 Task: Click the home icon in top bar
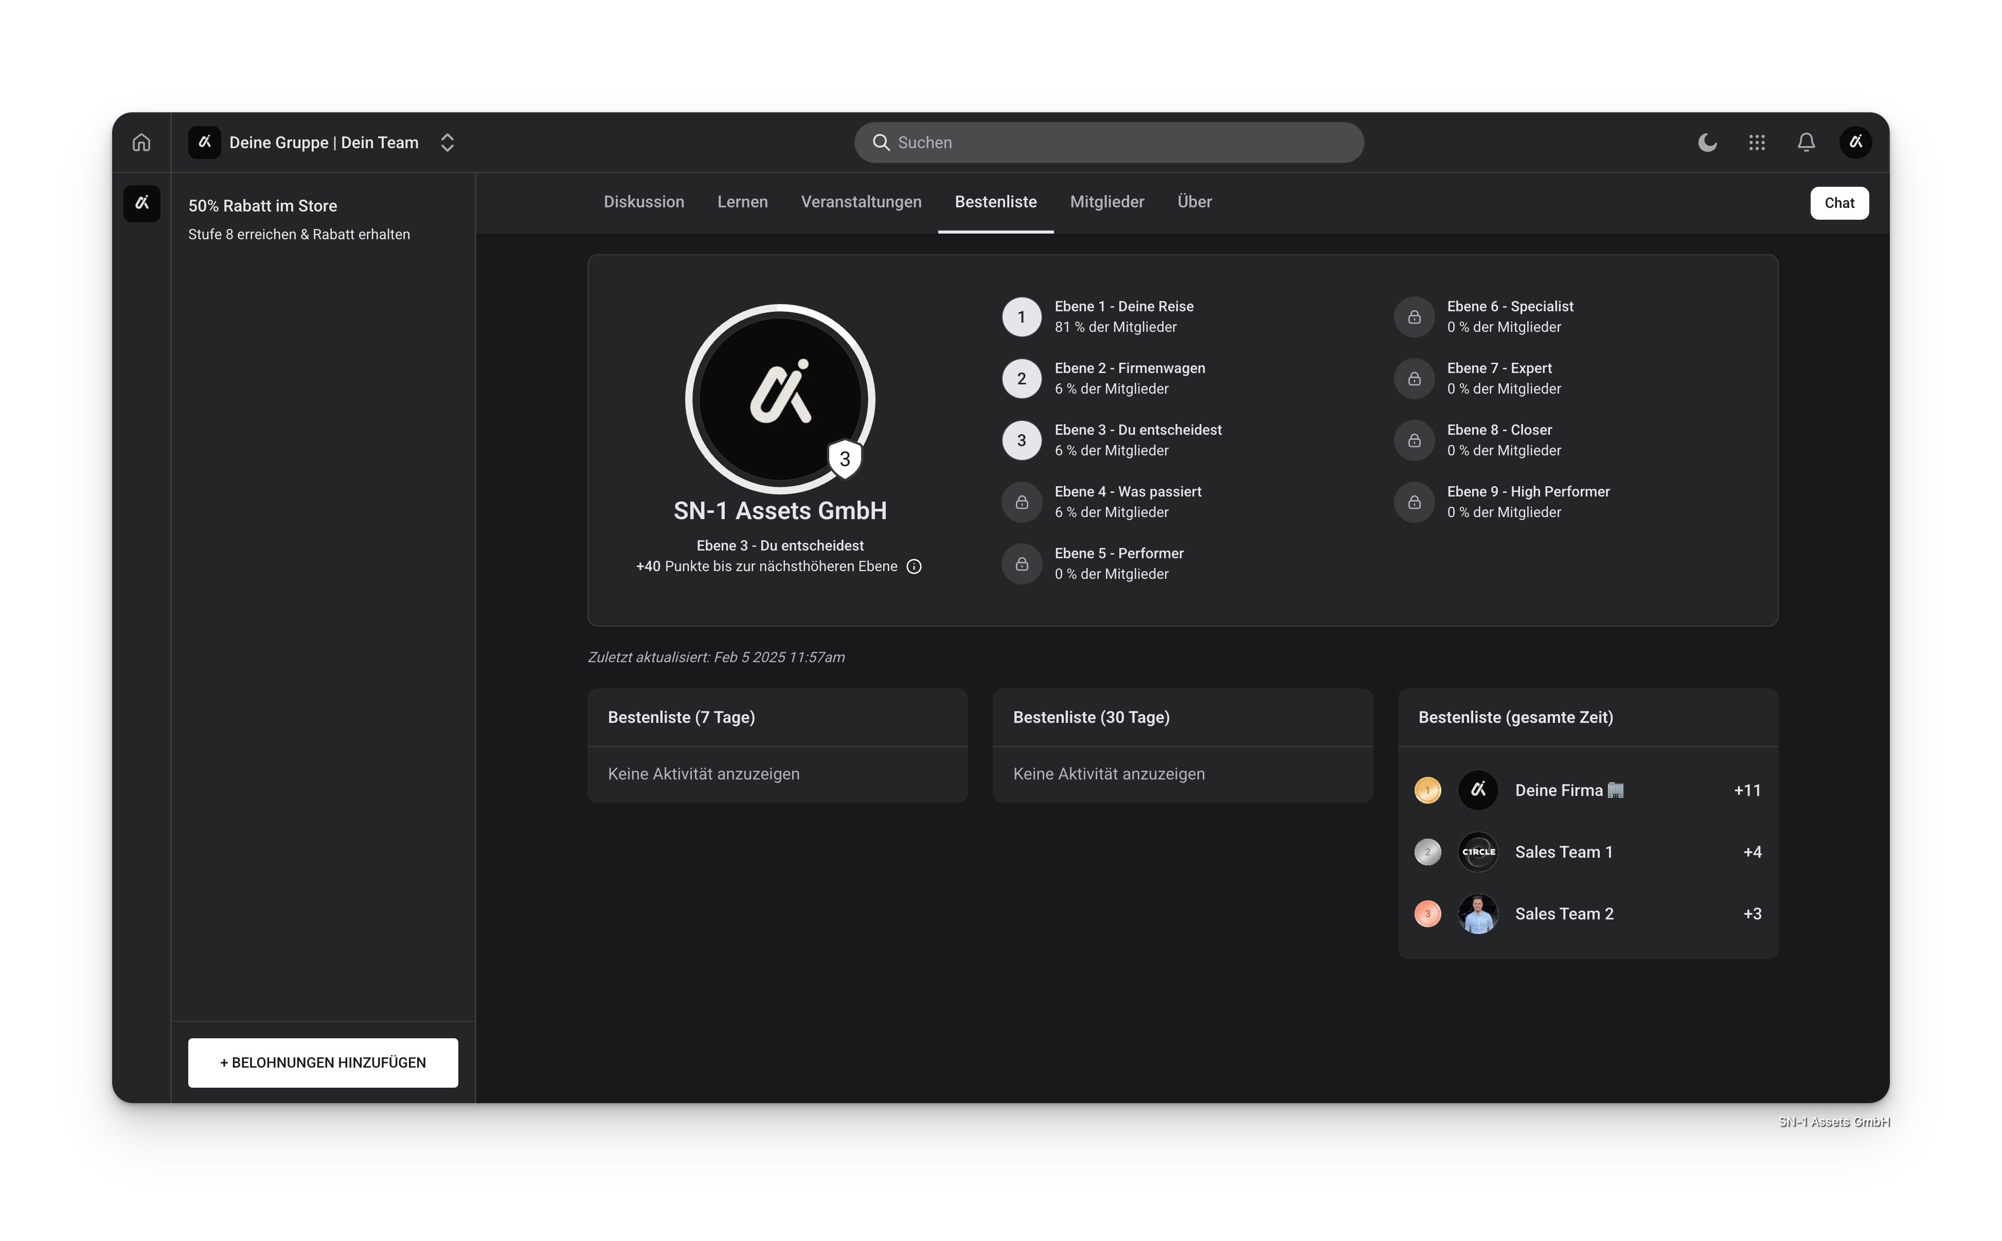[x=141, y=143]
